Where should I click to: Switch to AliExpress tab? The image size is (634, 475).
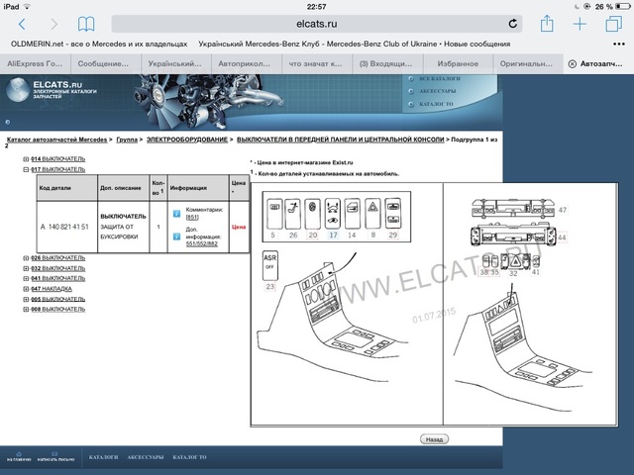click(x=36, y=63)
